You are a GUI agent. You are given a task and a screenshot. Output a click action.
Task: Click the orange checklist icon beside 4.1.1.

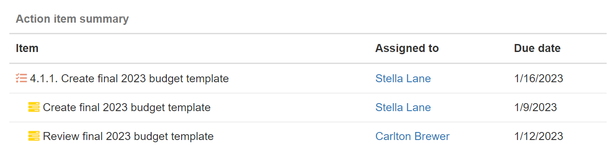[21, 79]
